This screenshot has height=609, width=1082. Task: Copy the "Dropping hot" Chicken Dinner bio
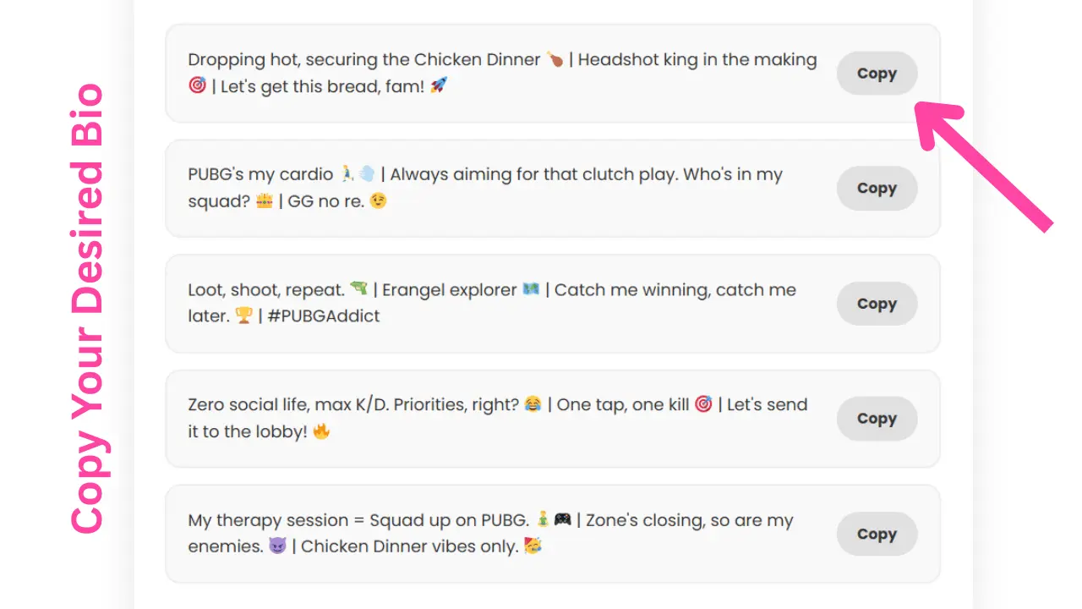[877, 74]
